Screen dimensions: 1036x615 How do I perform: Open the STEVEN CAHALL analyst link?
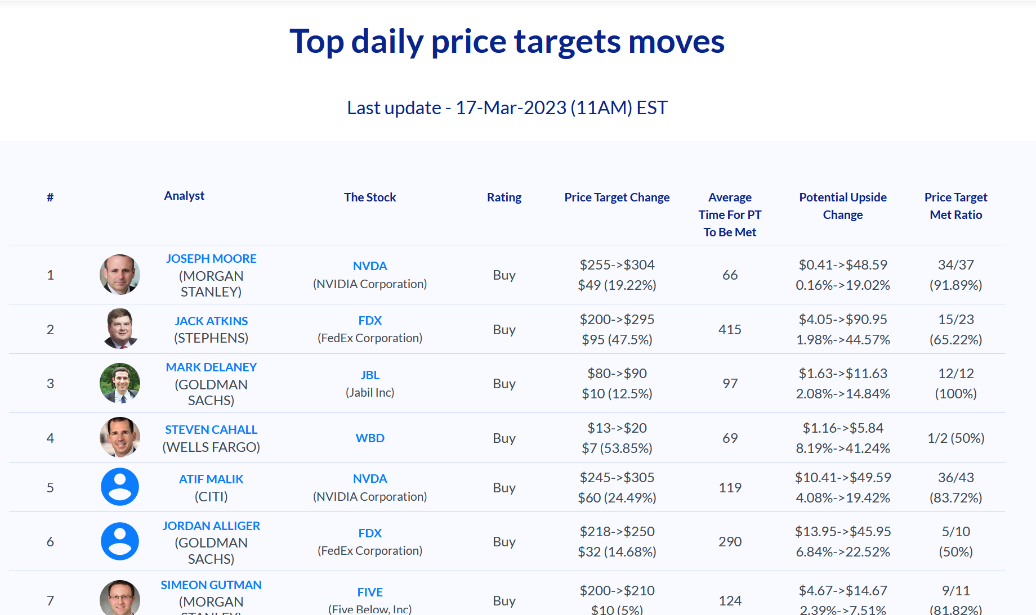(x=211, y=430)
